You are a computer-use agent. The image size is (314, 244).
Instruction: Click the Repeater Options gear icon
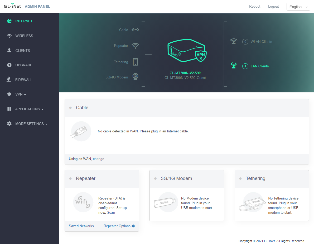click(x=133, y=226)
